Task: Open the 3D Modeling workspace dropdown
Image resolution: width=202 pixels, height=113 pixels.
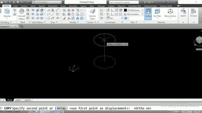Action: point(47,2)
